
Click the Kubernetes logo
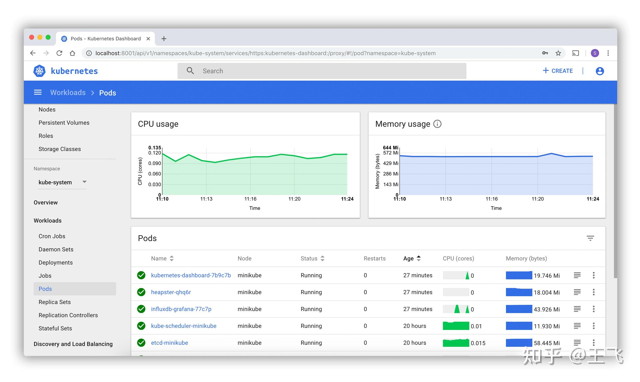(39, 70)
